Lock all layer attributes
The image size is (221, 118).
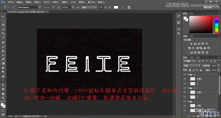pyautogui.click(x=201, y=70)
